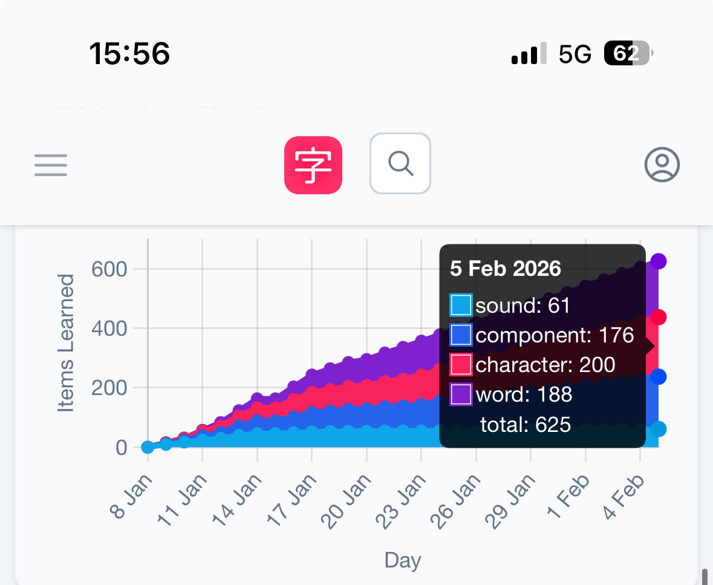
Task: Select the red character endpoint on chart
Action: coord(659,317)
